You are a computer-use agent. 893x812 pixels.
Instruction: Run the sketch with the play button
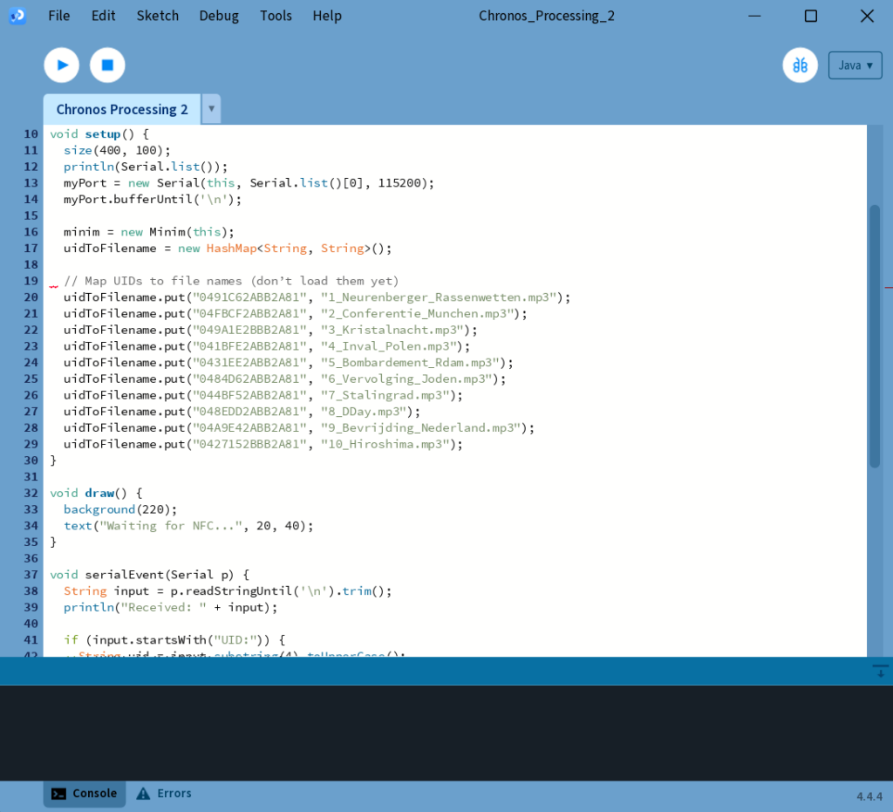point(62,65)
